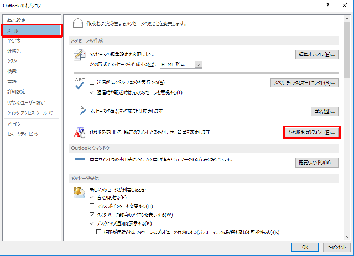Click the 閲覧ウィンドウ(R)... button
The height and width of the screenshot is (256, 354).
pos(317,163)
